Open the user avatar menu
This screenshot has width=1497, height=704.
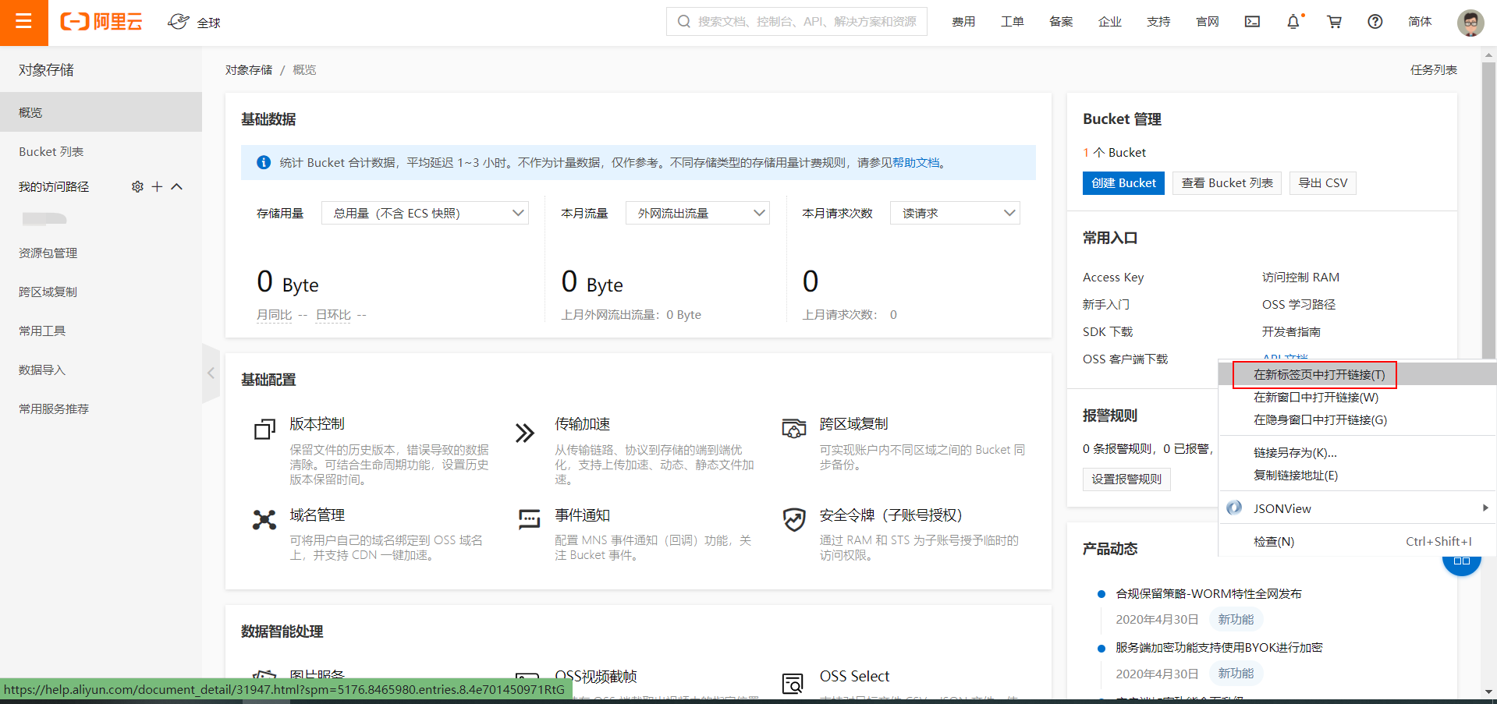coord(1470,23)
